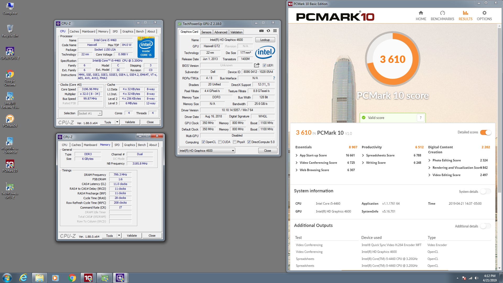
Task: Open PCMark 10 Results section
Action: [465, 16]
